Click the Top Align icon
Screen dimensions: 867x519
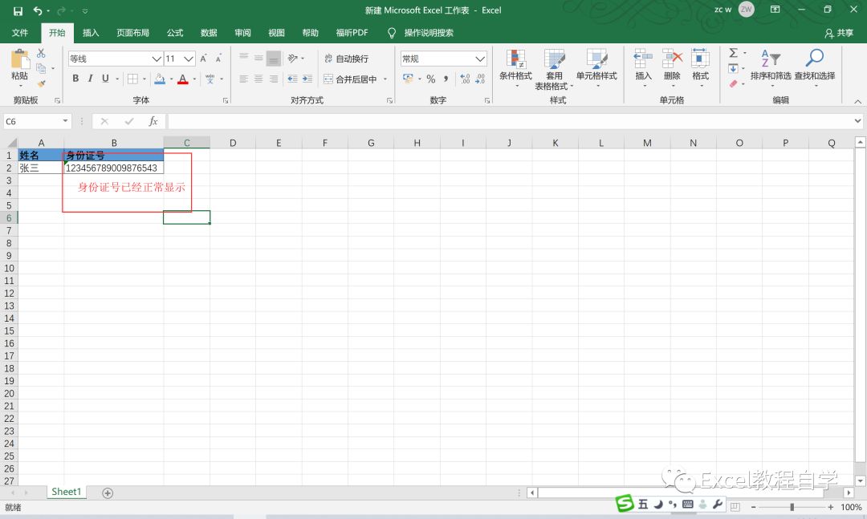tap(244, 58)
